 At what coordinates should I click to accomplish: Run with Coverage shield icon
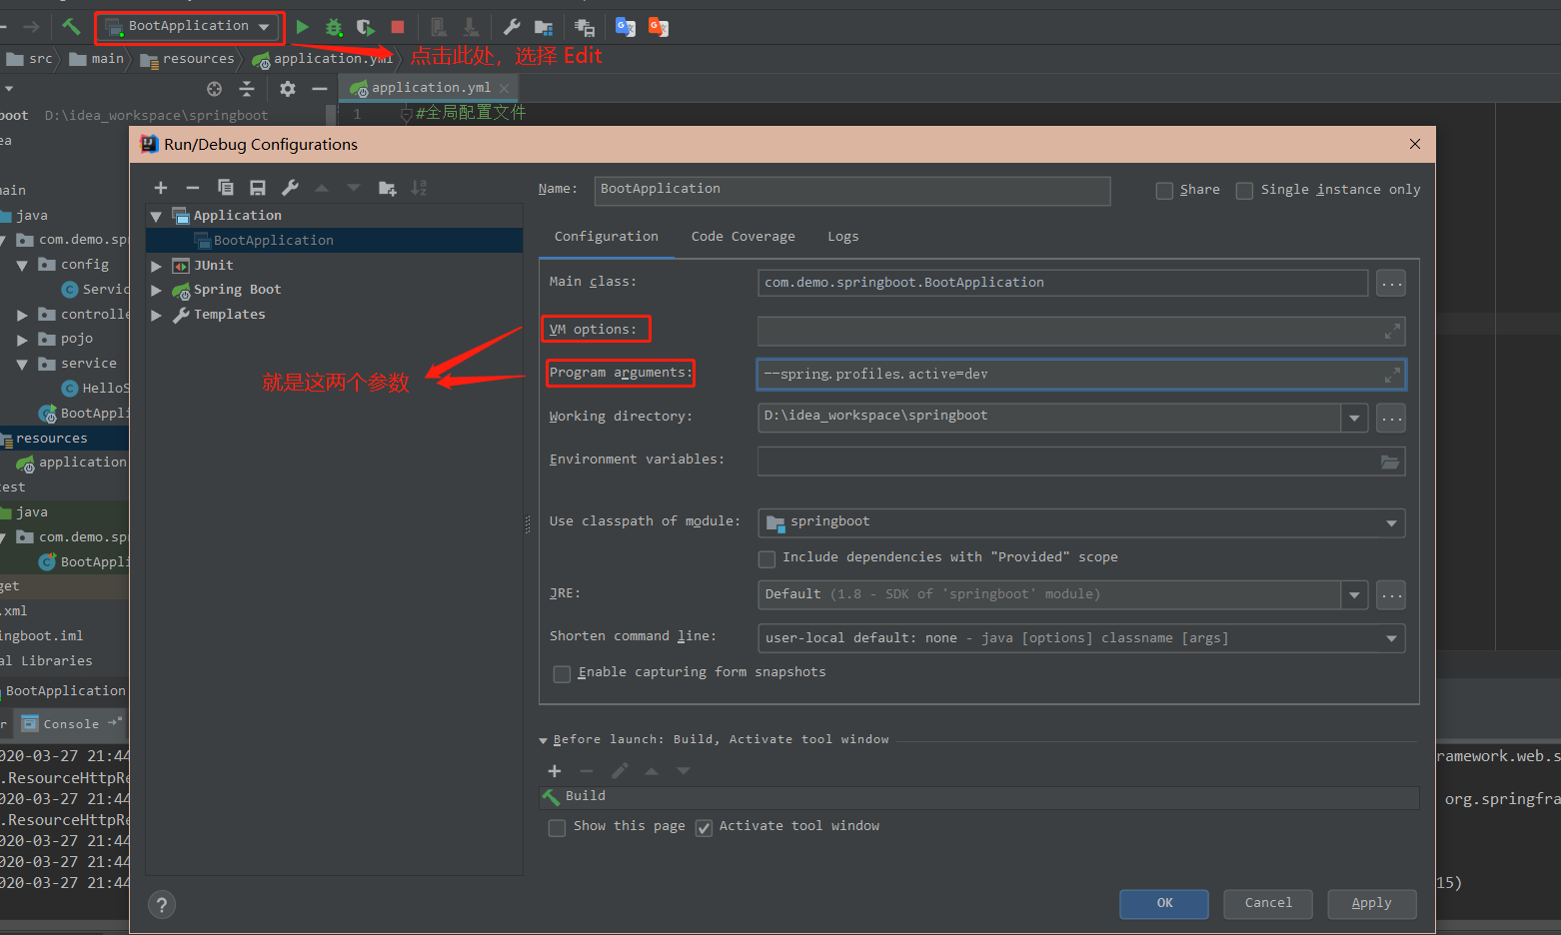point(366,27)
